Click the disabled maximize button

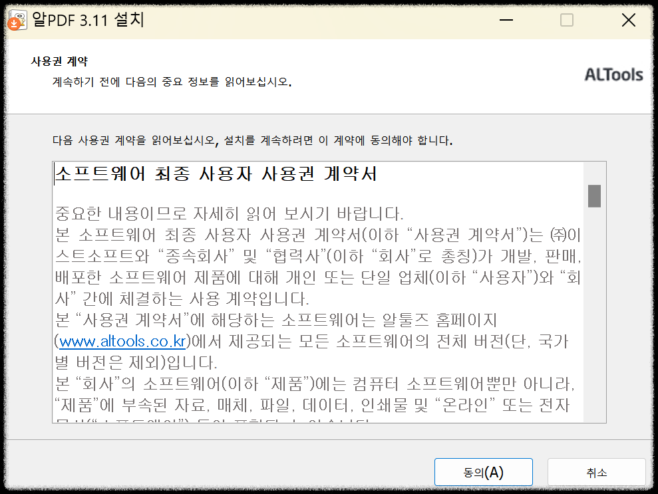click(566, 20)
